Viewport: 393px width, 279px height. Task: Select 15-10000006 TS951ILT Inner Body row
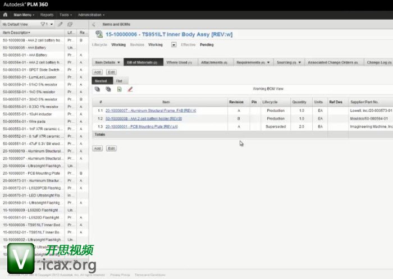tap(32, 225)
